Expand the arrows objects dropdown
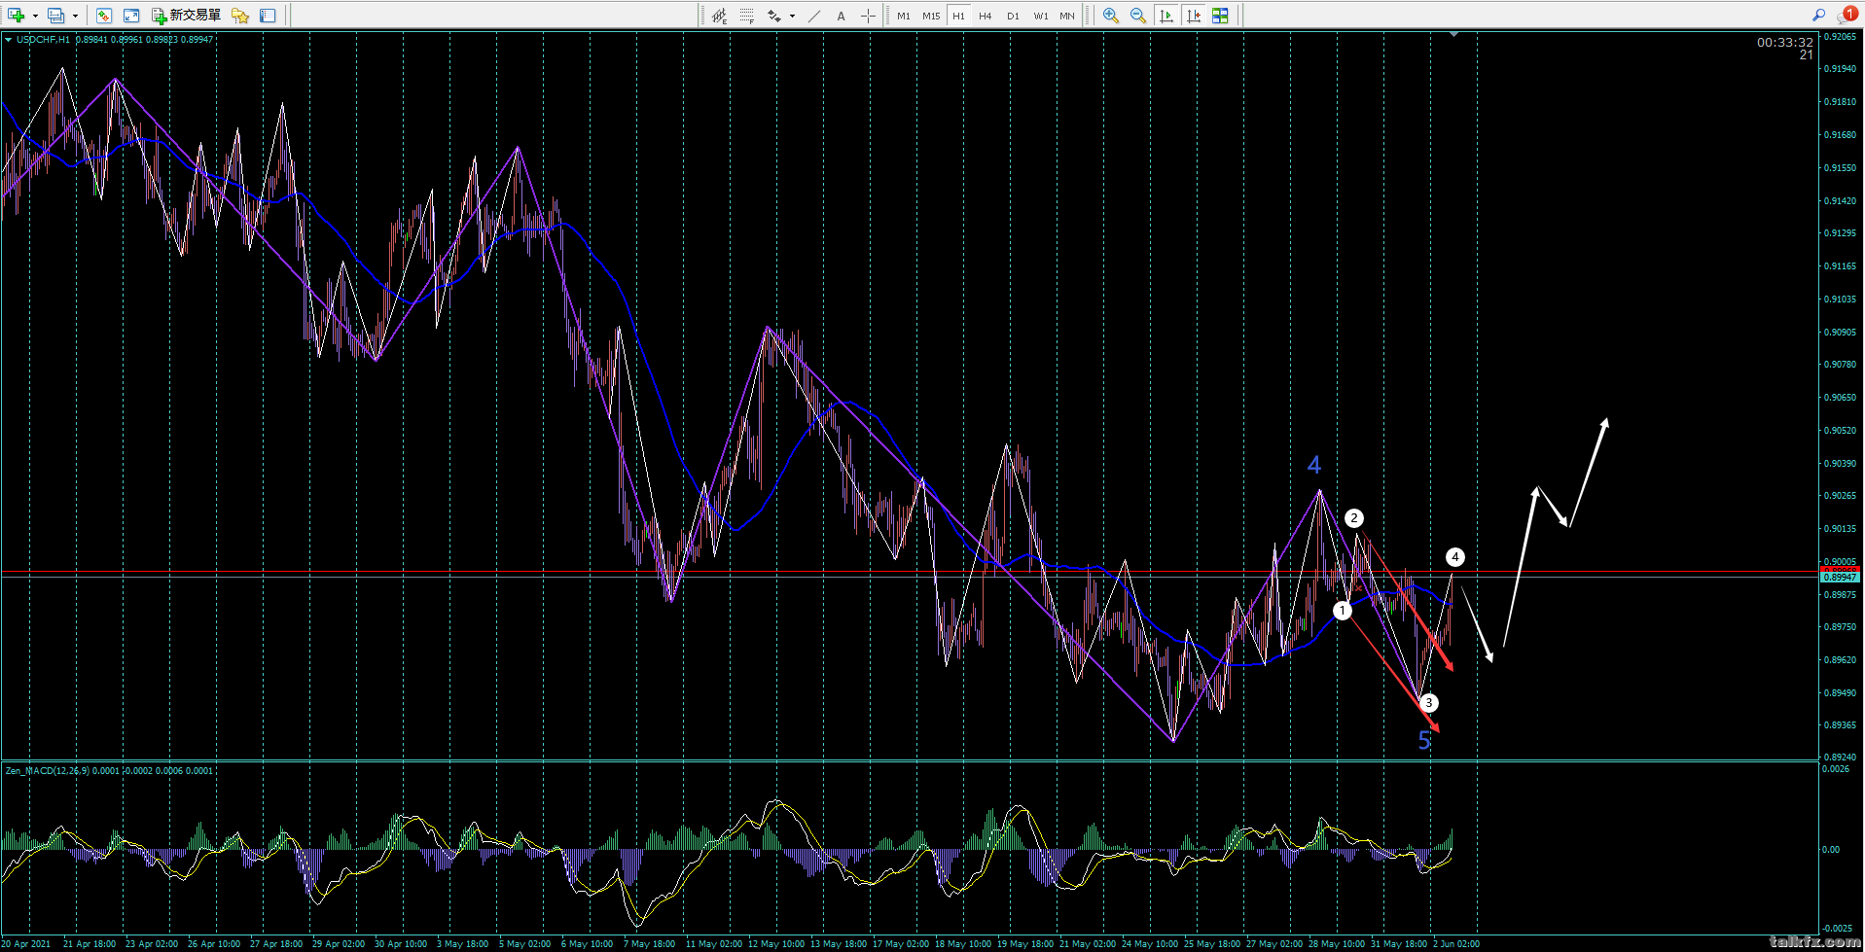The image size is (1865, 952). pos(792,16)
